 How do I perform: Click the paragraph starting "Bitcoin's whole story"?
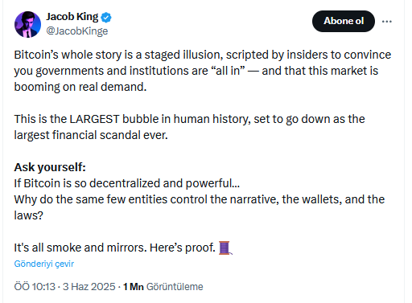203,71
